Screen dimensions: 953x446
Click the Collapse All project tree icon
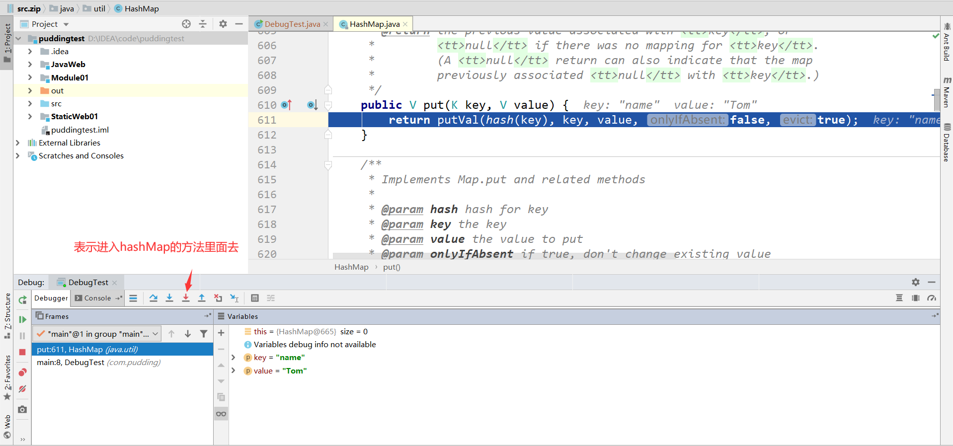(x=203, y=24)
